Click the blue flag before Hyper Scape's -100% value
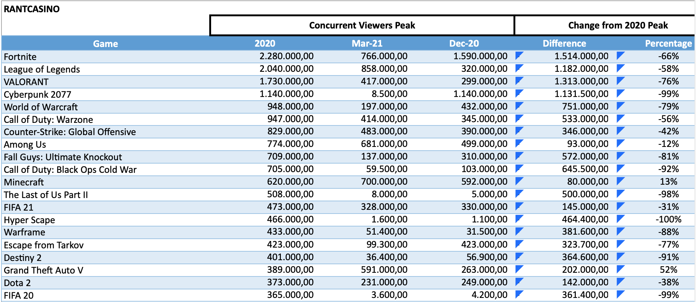The image size is (696, 302). (x=620, y=219)
